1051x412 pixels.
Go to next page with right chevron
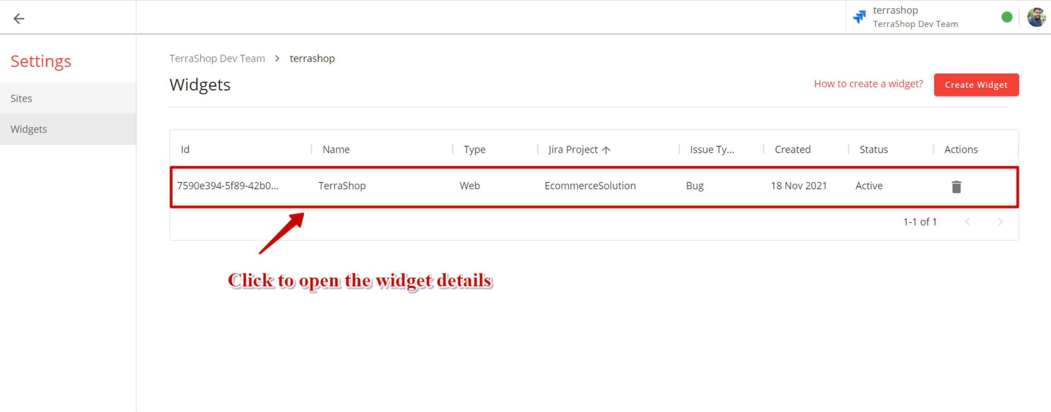(x=1001, y=222)
